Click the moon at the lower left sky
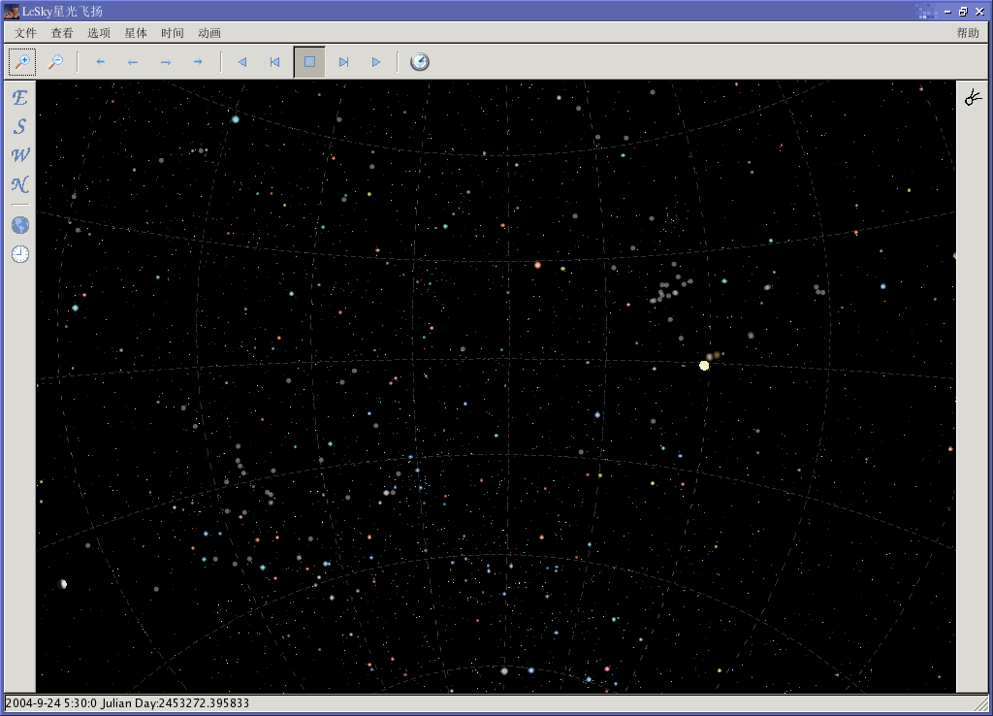993x716 pixels. (62, 584)
